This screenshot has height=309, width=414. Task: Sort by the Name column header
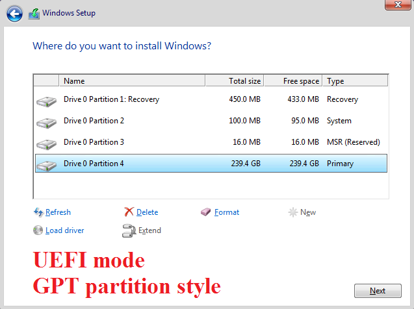pyautogui.click(x=132, y=80)
